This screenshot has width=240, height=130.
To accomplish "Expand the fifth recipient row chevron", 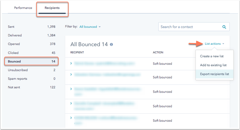I will coord(71,118).
